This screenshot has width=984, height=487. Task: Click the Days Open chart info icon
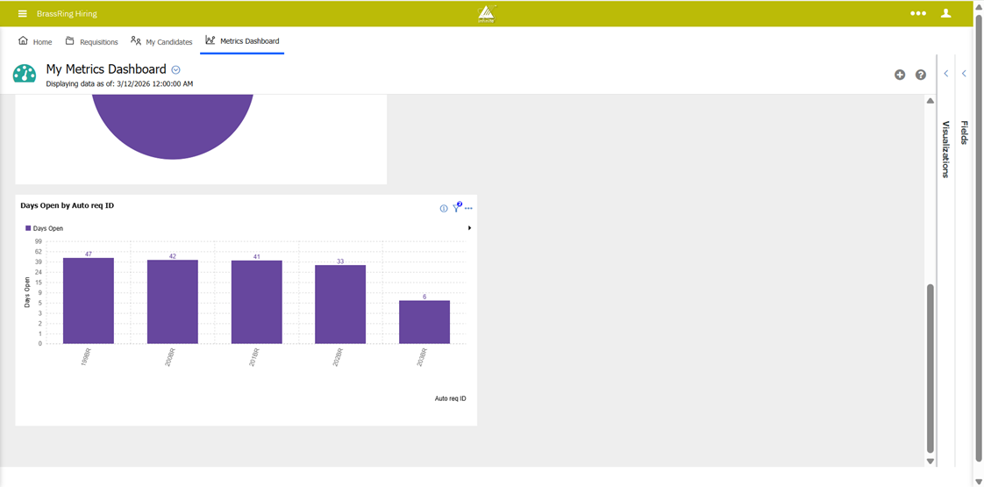[x=444, y=209]
